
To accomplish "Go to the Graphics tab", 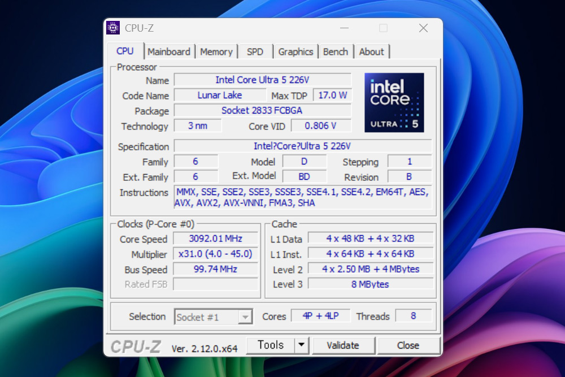I will pyautogui.click(x=295, y=52).
